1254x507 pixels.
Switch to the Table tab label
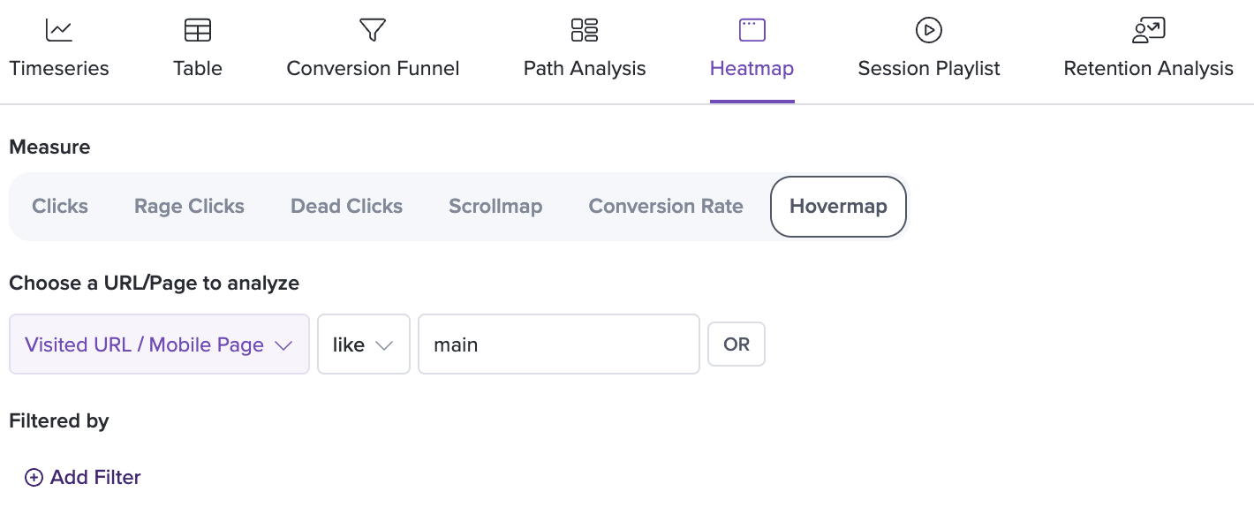pyautogui.click(x=198, y=69)
